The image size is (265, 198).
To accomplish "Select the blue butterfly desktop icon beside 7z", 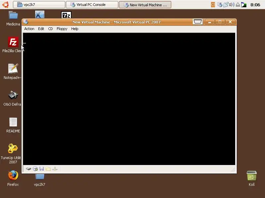I will point(40,15).
